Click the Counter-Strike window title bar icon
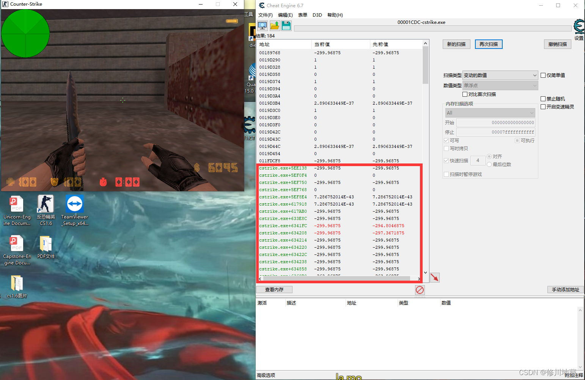 [5, 4]
